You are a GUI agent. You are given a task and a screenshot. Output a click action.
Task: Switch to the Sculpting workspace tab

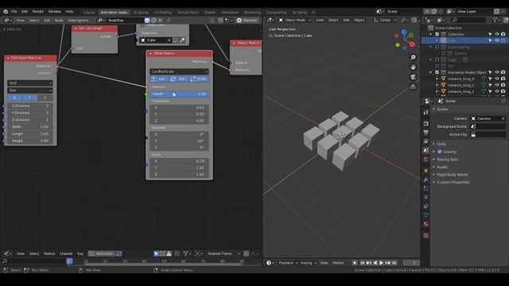tap(141, 13)
